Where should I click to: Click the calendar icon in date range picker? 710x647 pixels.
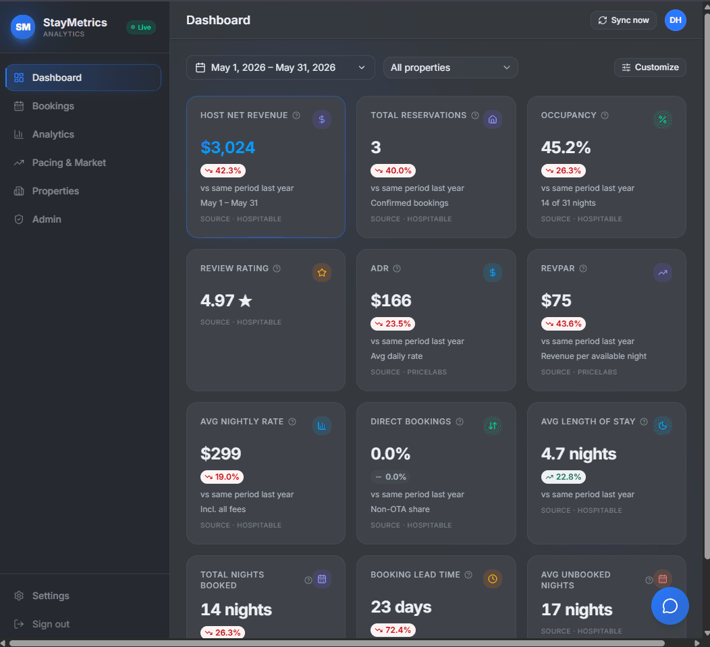pos(200,67)
